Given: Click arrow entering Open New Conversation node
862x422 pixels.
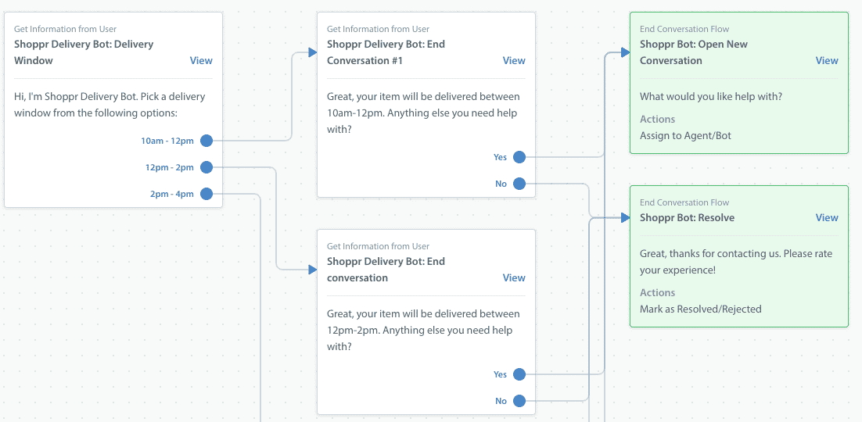Looking at the screenshot, I should pos(625,52).
